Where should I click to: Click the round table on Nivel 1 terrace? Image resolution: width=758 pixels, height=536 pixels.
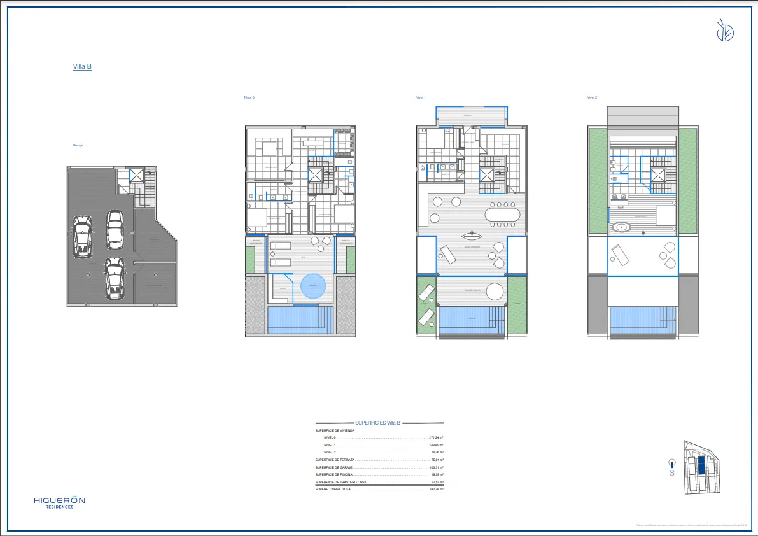(x=495, y=292)
